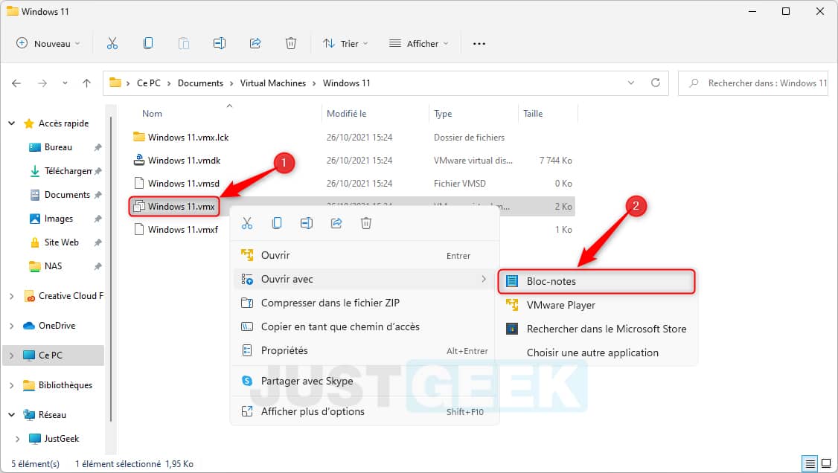Click Virtual Machines in the breadcrumb
The image size is (838, 473).
(x=273, y=83)
